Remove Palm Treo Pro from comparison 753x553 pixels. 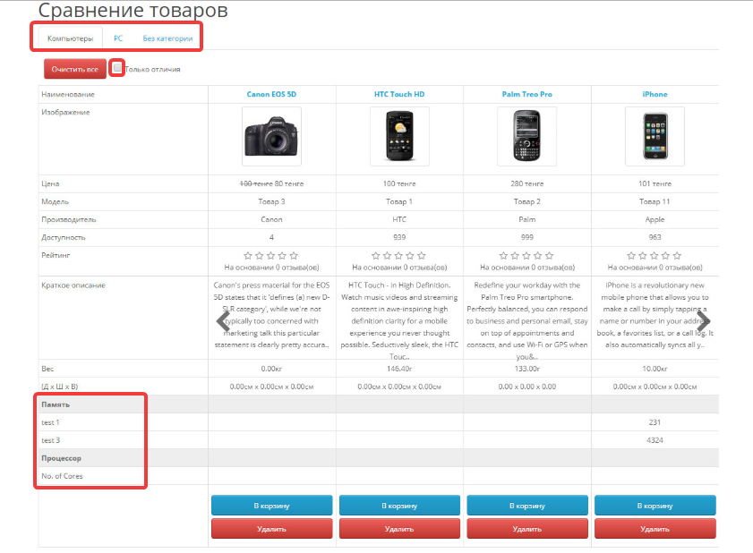tap(526, 529)
